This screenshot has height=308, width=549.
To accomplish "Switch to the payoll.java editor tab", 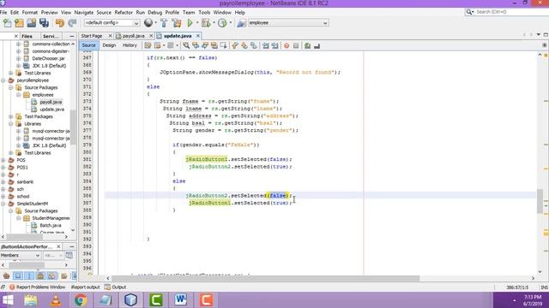I will [134, 36].
